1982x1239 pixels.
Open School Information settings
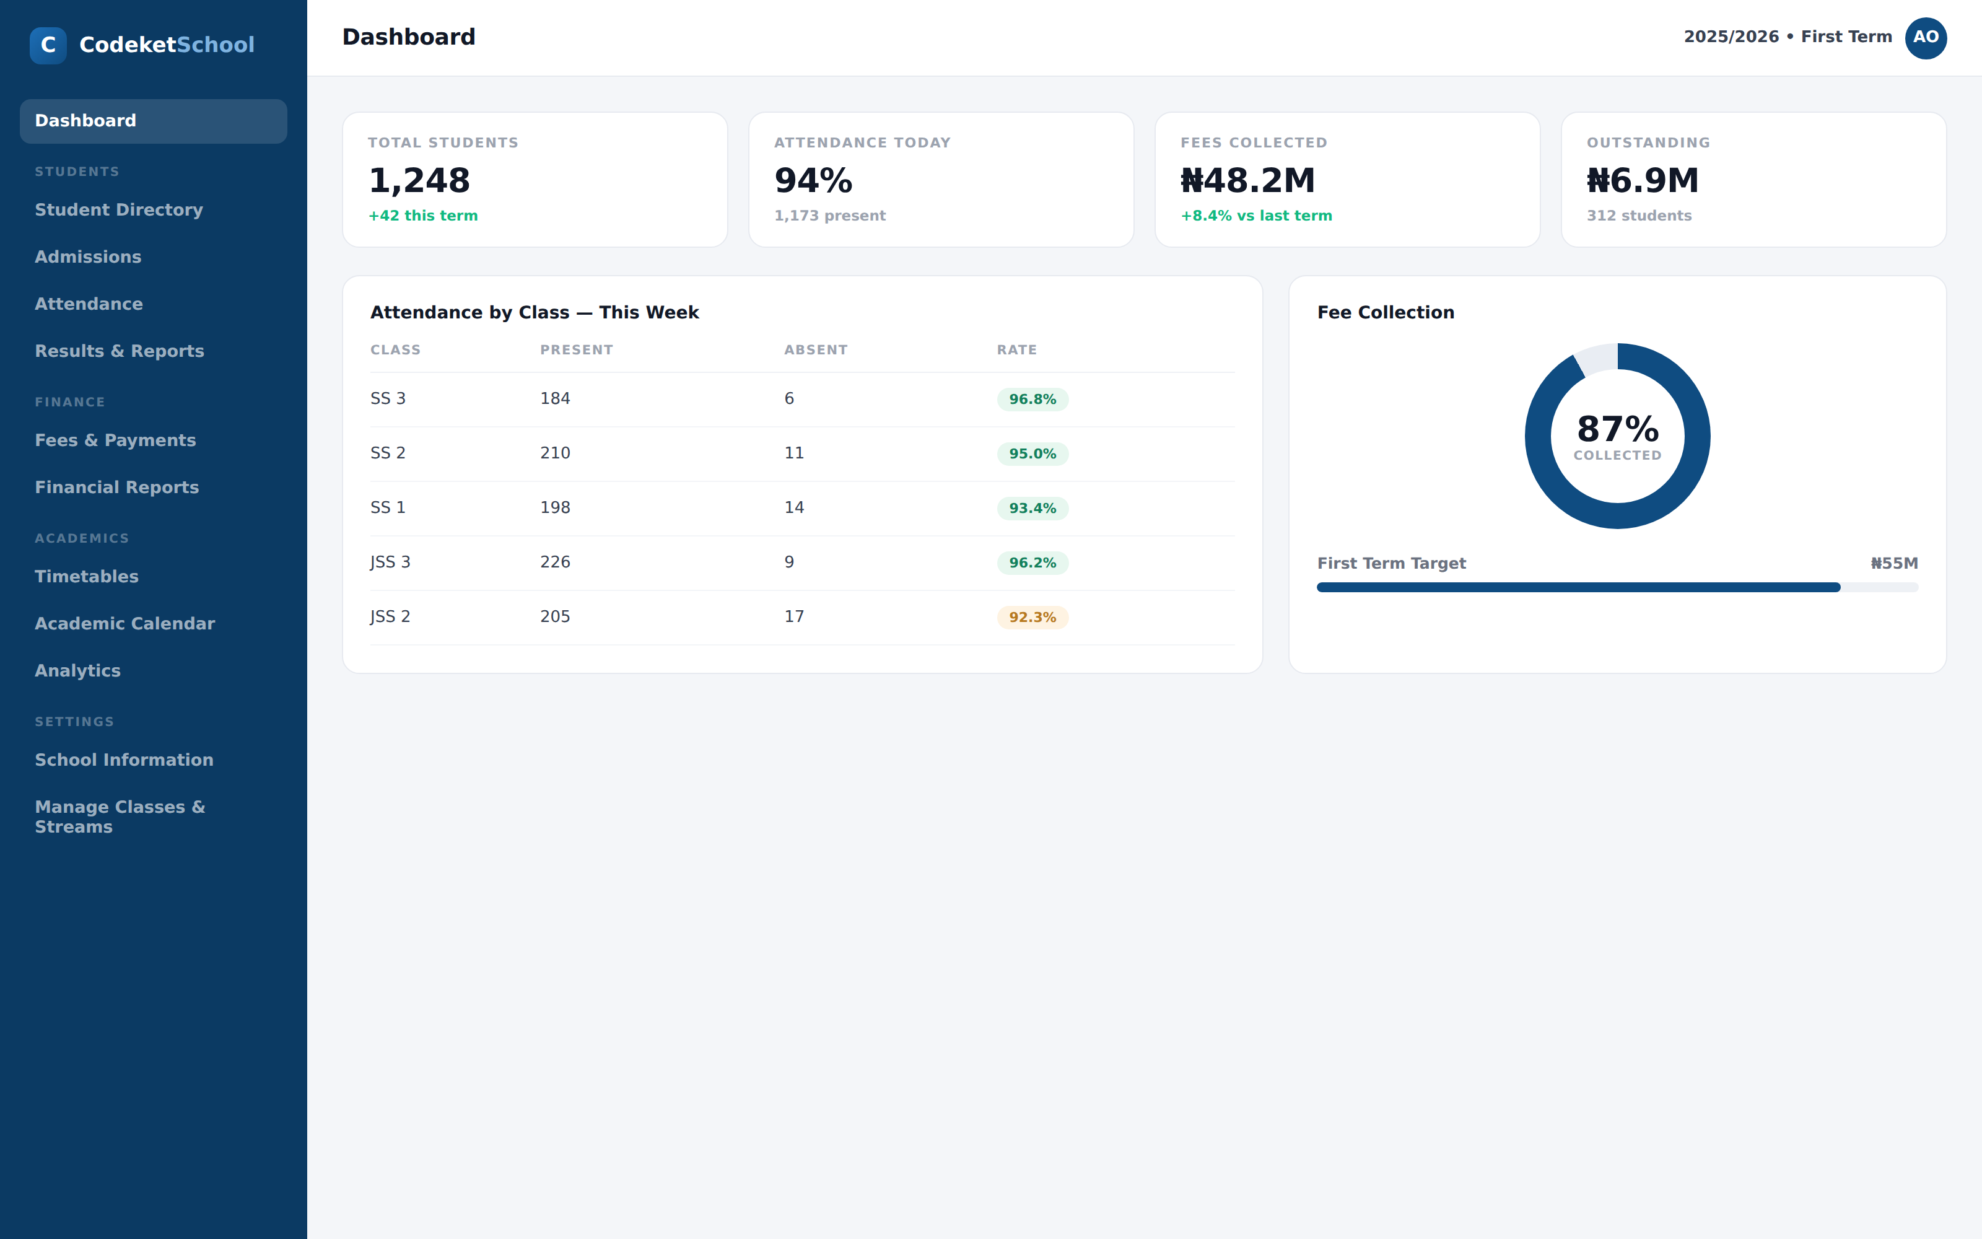point(153,761)
